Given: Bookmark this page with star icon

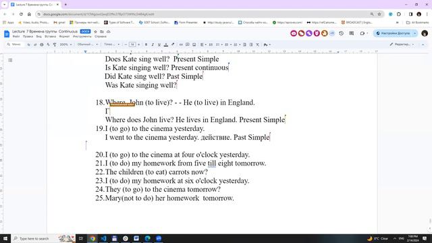Looking at the screenshot, I should 379,14.
